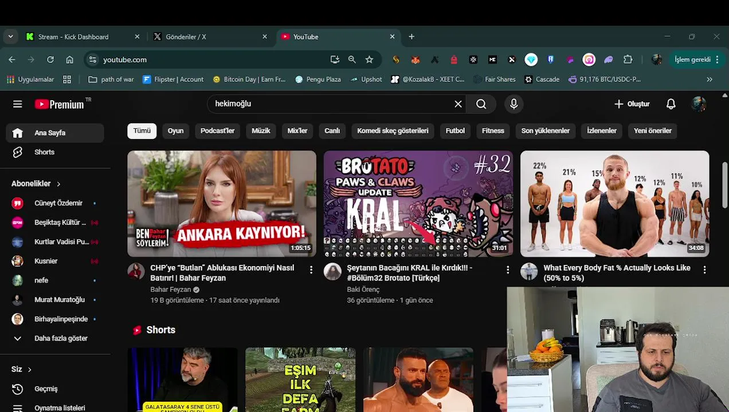
Task: Open Eşim ilk defa Shorts thumbnail
Action: [x=300, y=380]
